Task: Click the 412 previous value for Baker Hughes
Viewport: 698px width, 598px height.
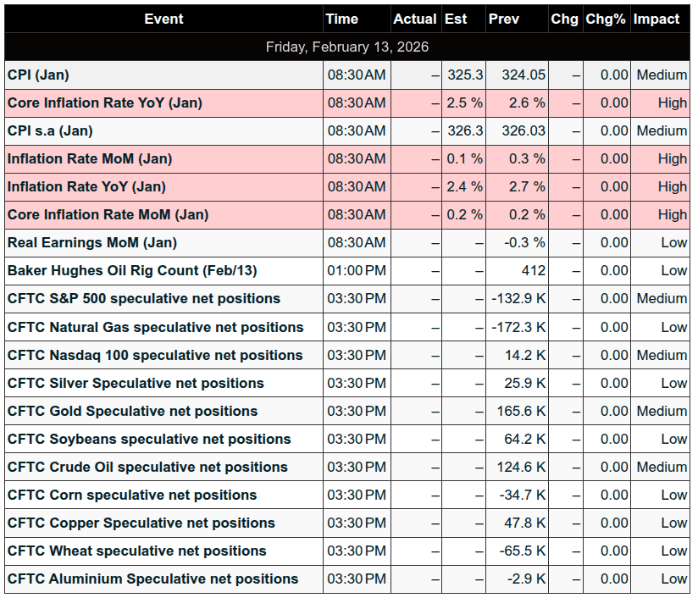Action: [534, 270]
